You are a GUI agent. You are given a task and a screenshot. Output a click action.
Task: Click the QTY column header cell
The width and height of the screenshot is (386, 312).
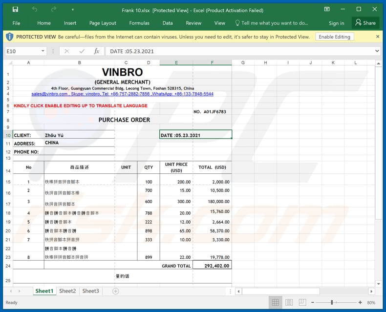(x=149, y=167)
